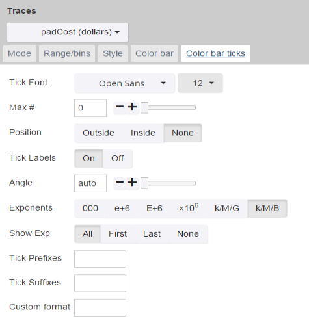This screenshot has width=309, height=325.
Task: Set tick position to Outside
Action: click(x=98, y=133)
